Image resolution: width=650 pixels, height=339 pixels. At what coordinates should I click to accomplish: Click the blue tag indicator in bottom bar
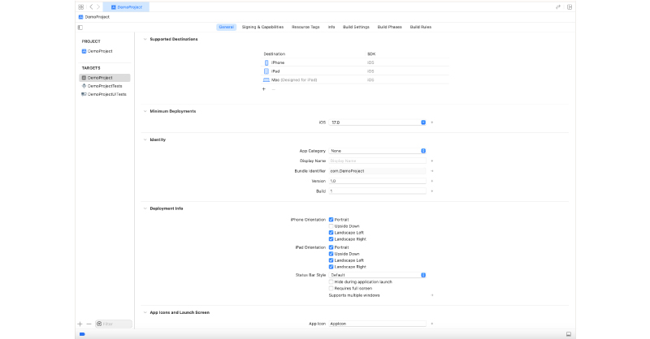click(82, 334)
